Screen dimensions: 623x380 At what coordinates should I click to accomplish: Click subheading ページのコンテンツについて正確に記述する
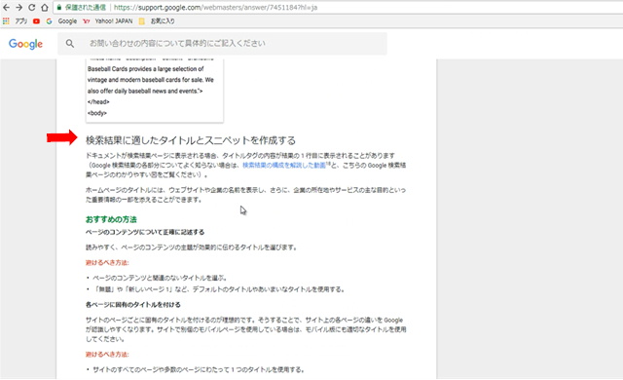point(145,232)
